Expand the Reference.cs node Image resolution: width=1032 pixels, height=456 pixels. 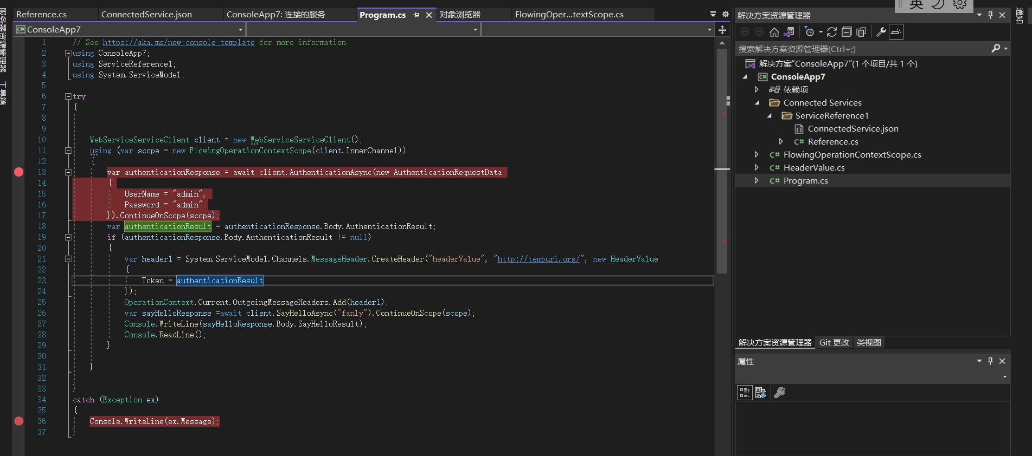coord(781,141)
